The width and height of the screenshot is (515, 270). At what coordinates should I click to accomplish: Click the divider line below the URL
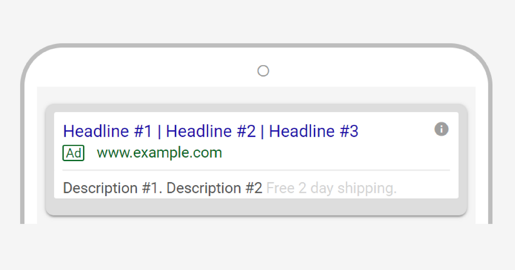pyautogui.click(x=256, y=170)
